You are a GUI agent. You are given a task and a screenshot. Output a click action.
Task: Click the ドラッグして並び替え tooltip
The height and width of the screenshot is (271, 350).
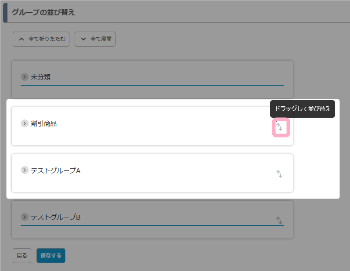pos(303,109)
